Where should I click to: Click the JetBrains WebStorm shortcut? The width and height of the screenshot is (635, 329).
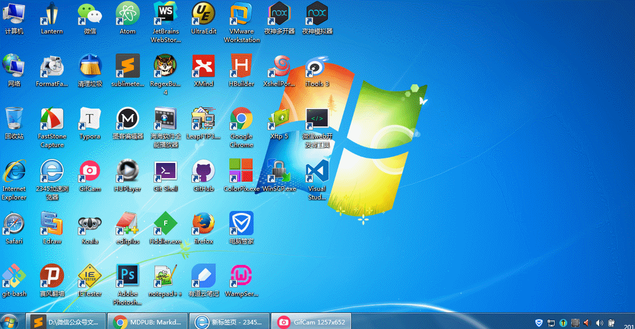click(x=166, y=22)
